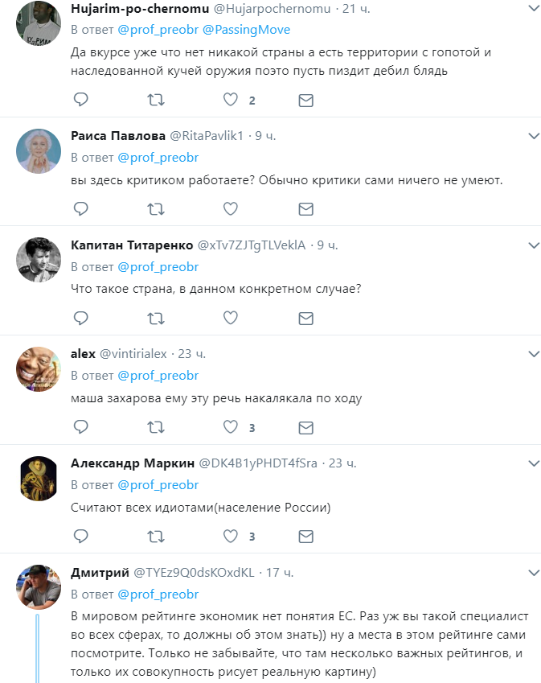The width and height of the screenshot is (541, 683).
Task: Retweet alex's tweet about маша захарова
Action: 156,427
